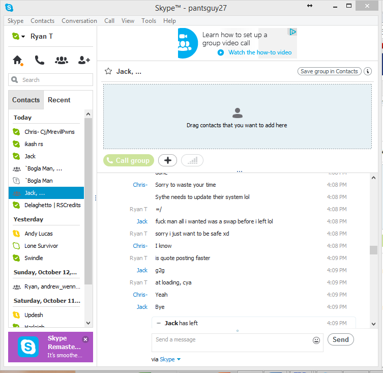
Task: Open the emoticon picker smiley
Action: pyautogui.click(x=316, y=340)
